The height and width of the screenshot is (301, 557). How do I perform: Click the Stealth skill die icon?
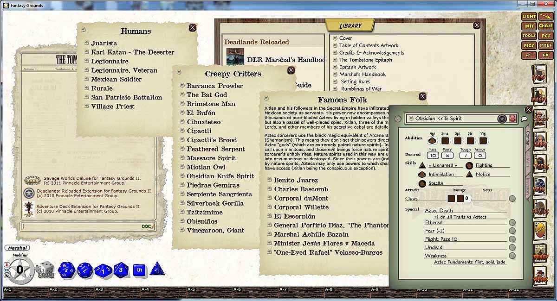click(x=422, y=183)
